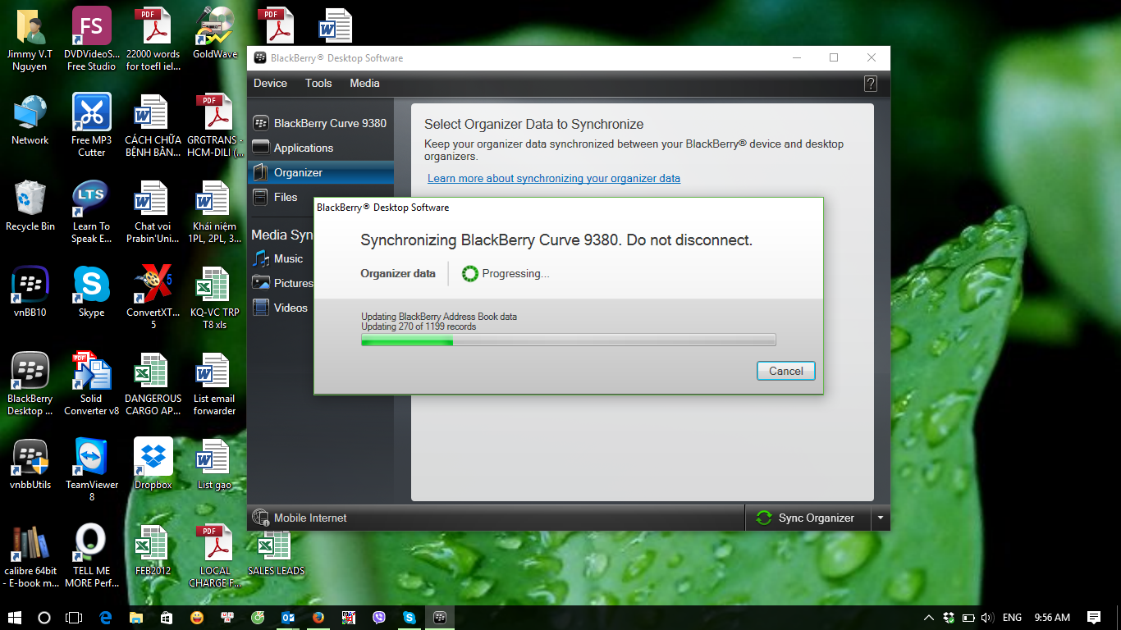
Task: Expand the Sync Organizer dropdown arrow
Action: (881, 518)
